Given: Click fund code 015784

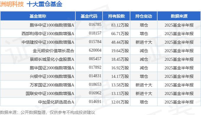Looking at the screenshot, I should pyautogui.click(x=95, y=42).
